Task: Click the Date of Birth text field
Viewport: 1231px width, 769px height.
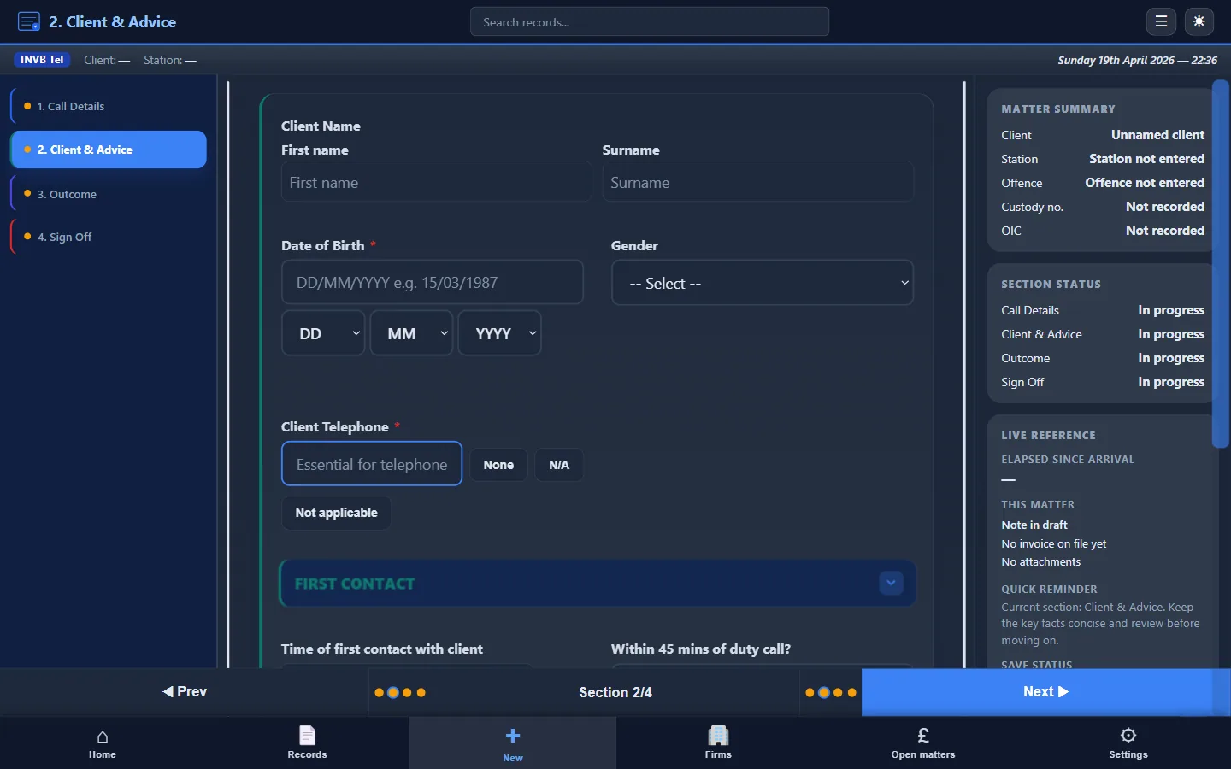Action: (433, 282)
